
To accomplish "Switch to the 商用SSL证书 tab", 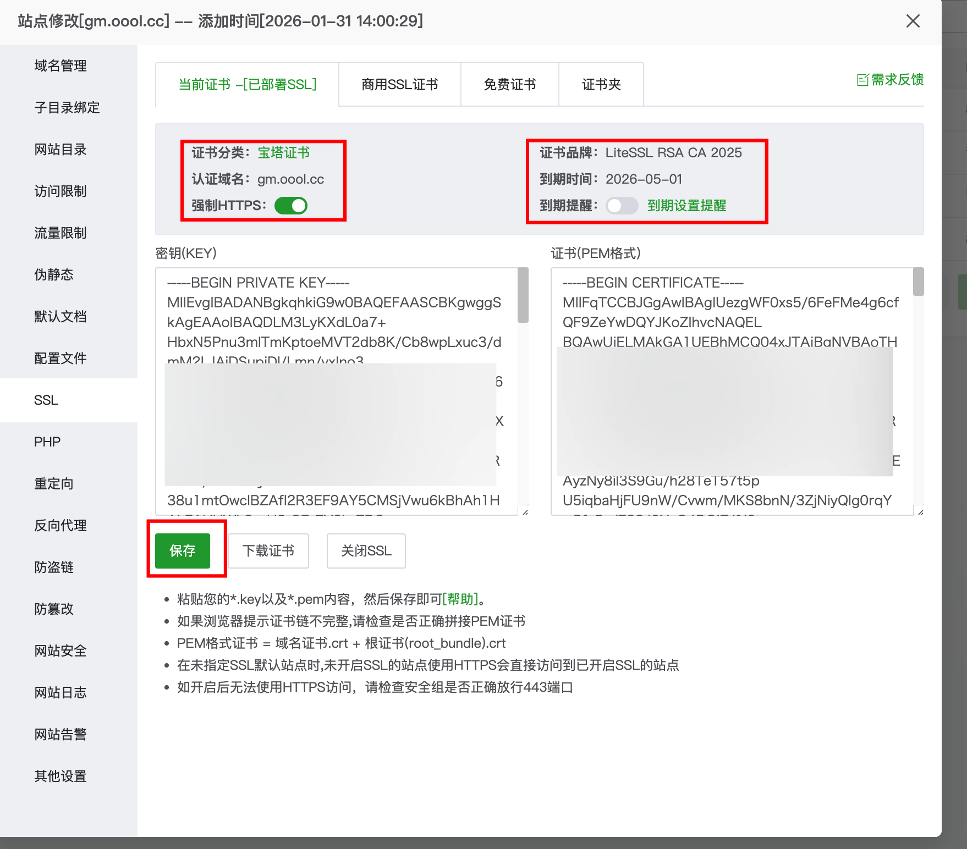I will (399, 84).
